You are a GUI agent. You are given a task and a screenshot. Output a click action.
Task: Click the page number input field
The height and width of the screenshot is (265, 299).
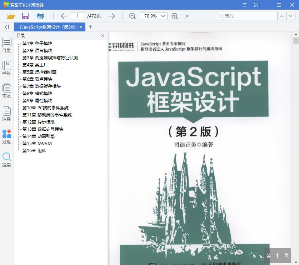point(78,16)
